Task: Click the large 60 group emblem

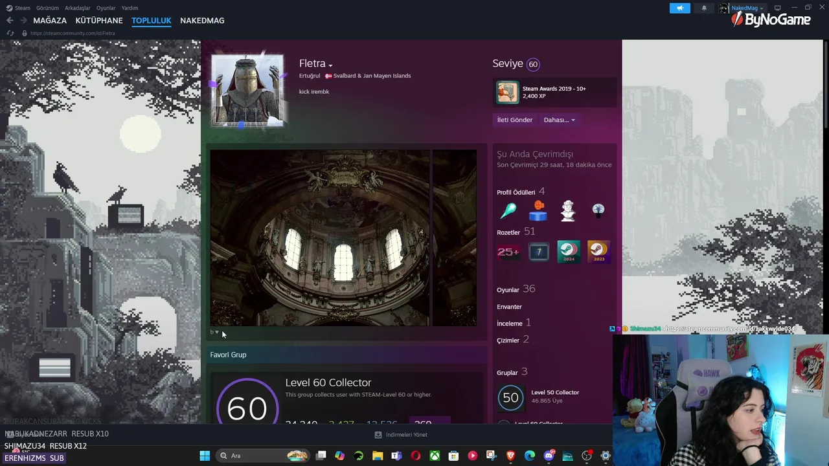Action: click(x=247, y=401)
